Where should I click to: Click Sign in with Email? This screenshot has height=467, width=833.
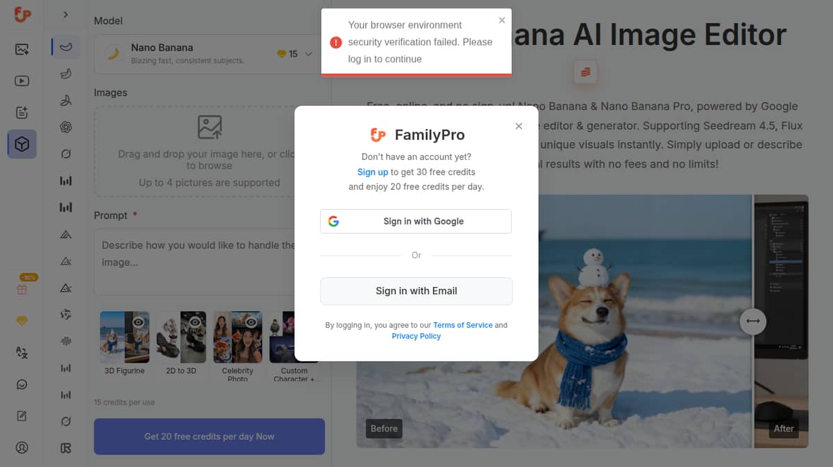pyautogui.click(x=416, y=291)
